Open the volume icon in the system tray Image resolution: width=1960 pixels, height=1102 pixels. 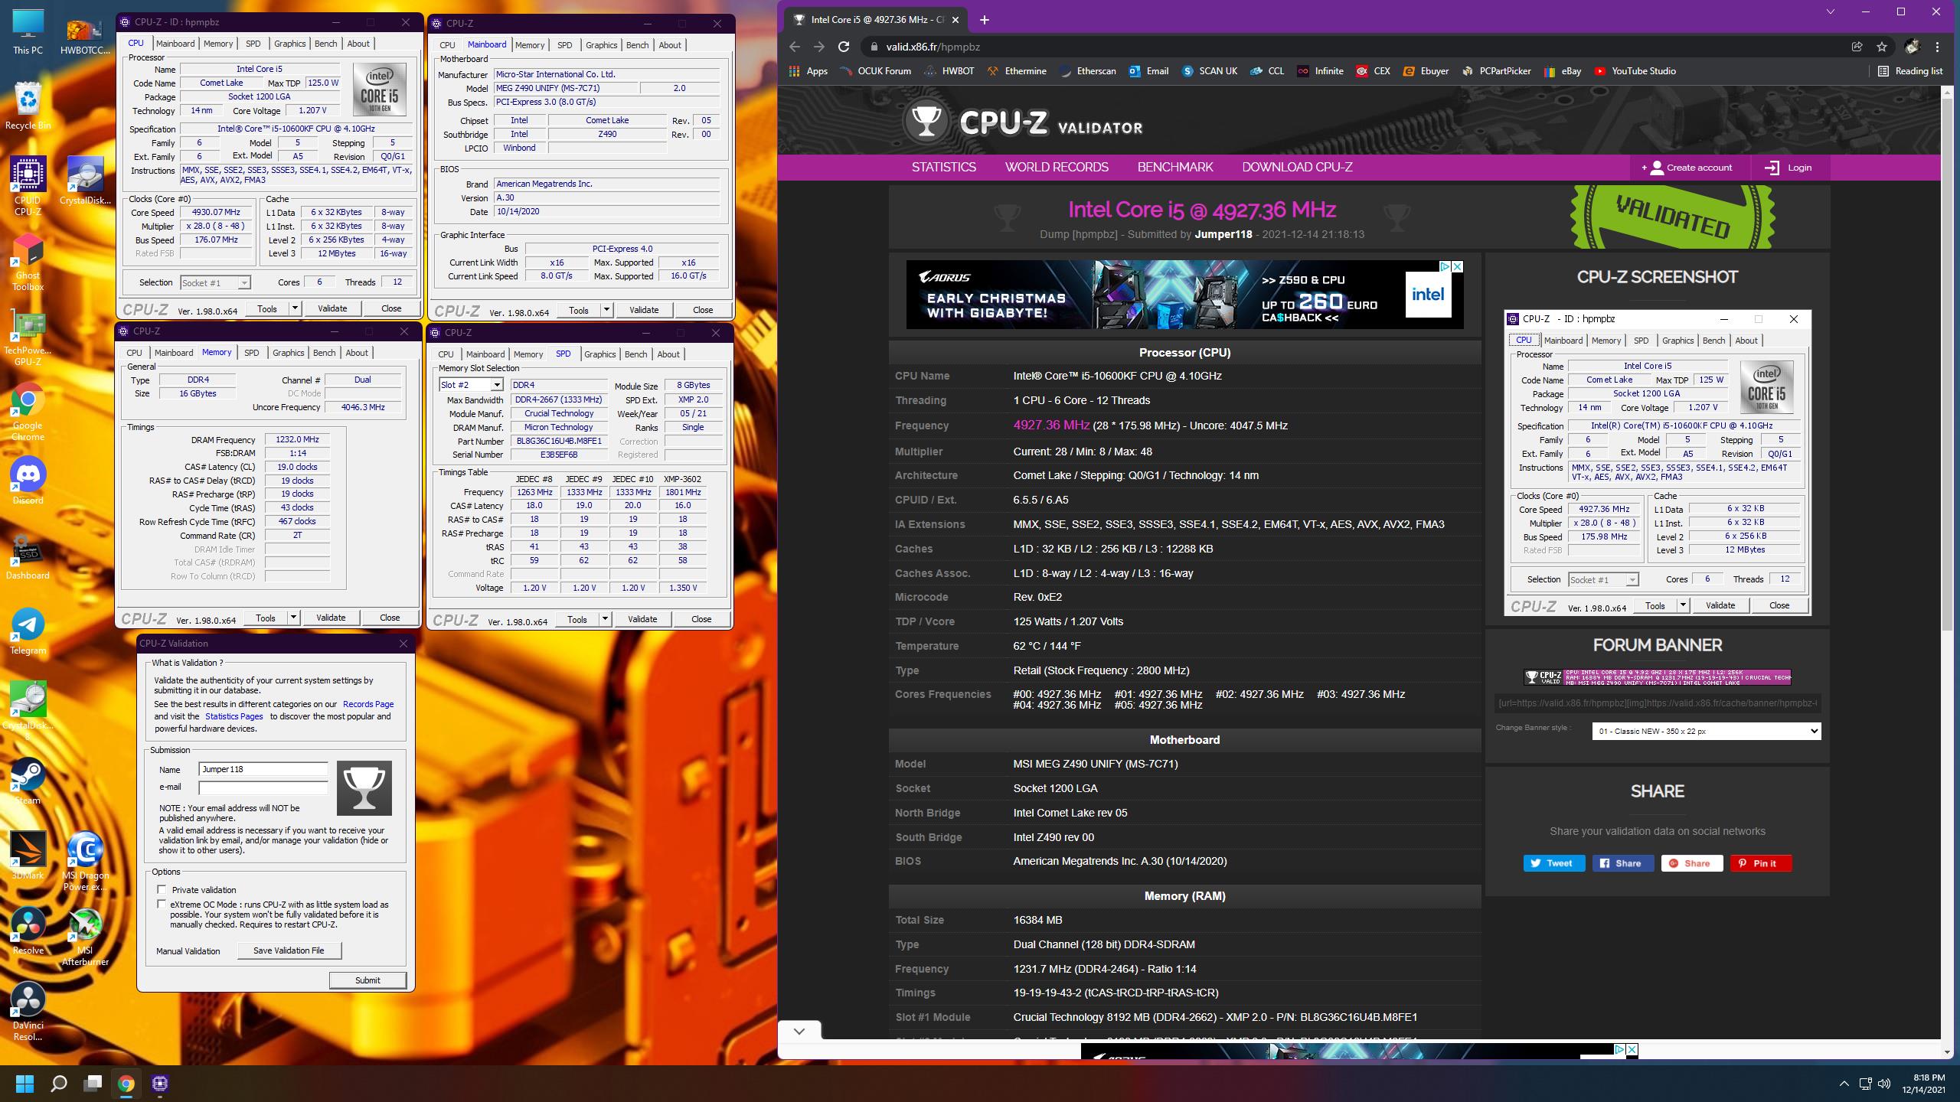1884,1084
